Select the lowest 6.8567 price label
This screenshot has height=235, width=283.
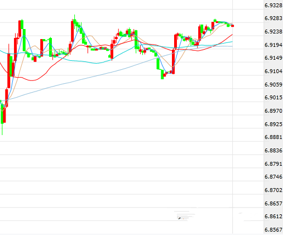[274, 230]
